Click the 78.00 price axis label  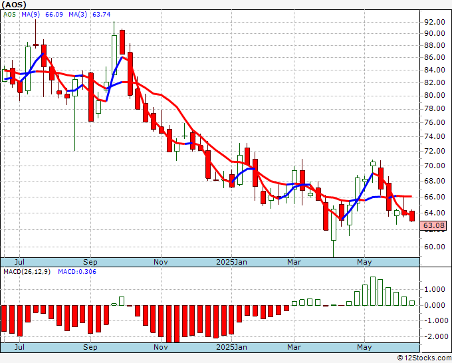(x=435, y=108)
